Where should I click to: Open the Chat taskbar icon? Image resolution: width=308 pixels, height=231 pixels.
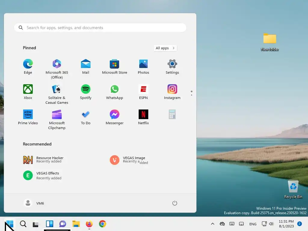(63, 224)
